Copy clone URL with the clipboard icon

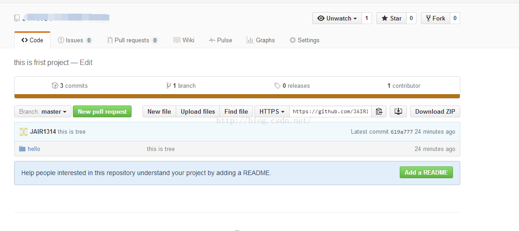pos(379,111)
